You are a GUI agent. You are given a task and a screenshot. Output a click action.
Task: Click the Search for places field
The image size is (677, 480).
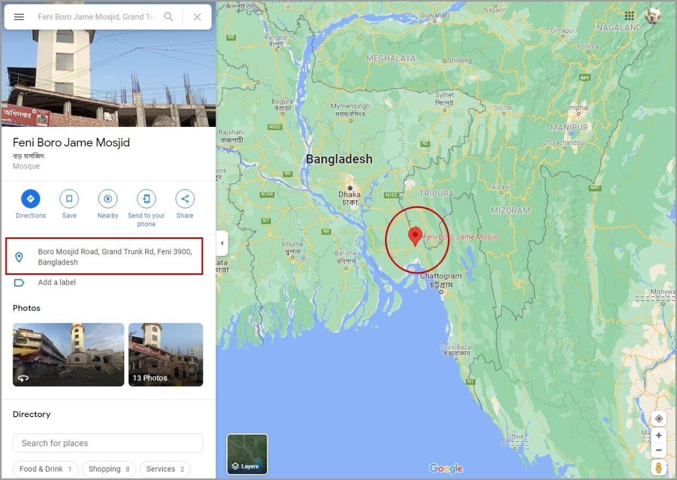pyautogui.click(x=108, y=443)
